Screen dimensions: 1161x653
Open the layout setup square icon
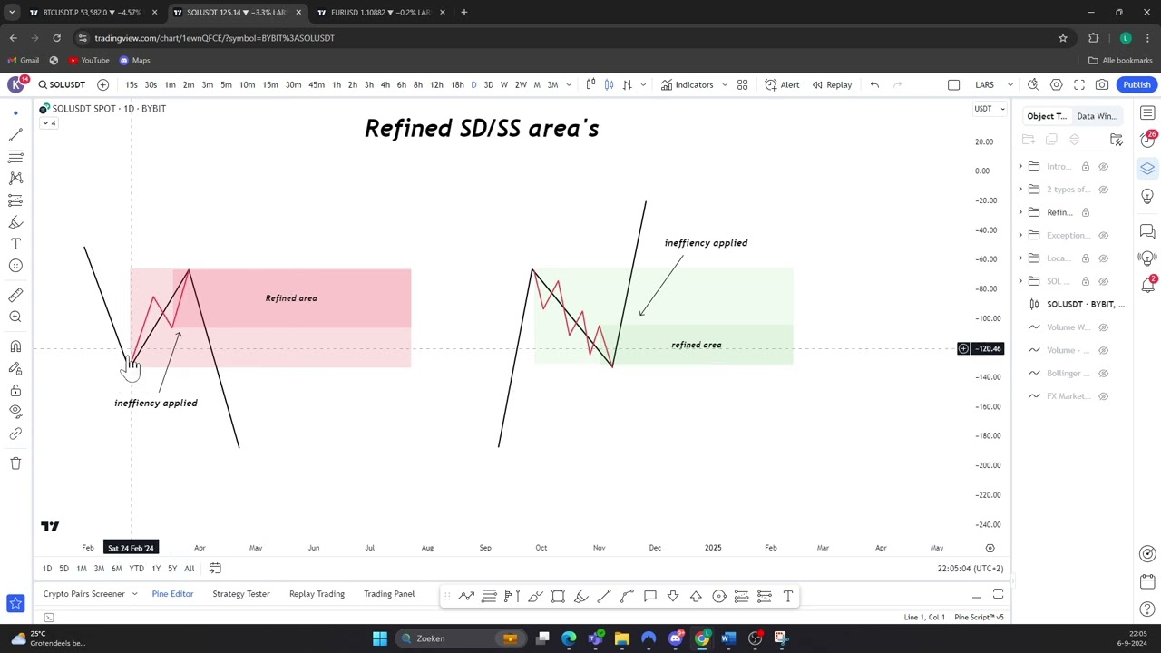953,84
